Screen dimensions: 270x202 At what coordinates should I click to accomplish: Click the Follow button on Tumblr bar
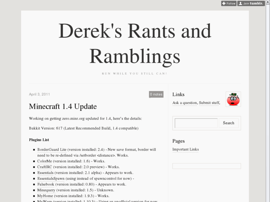coord(229,3)
